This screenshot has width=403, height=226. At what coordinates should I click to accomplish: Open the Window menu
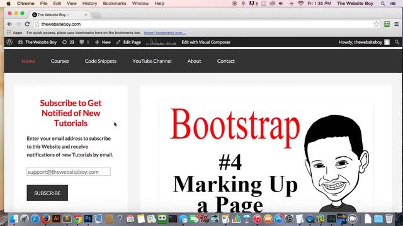140,3
